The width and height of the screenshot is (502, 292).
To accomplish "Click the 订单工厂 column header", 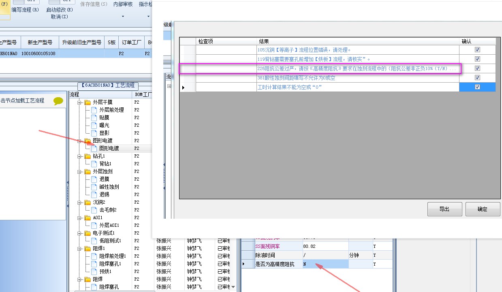I will pyautogui.click(x=132, y=43).
